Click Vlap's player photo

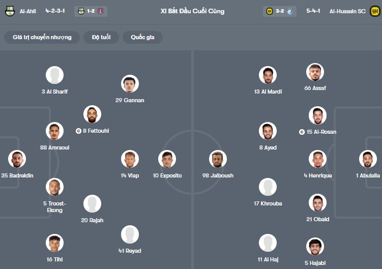(130, 159)
